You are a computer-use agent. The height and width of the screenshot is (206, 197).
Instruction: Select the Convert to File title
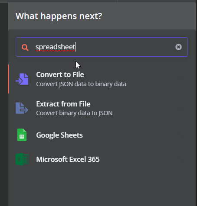(x=60, y=74)
